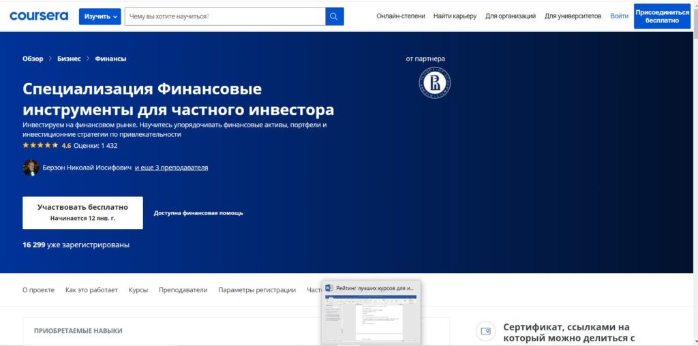Switch to the Преподаватели tab

tap(183, 289)
